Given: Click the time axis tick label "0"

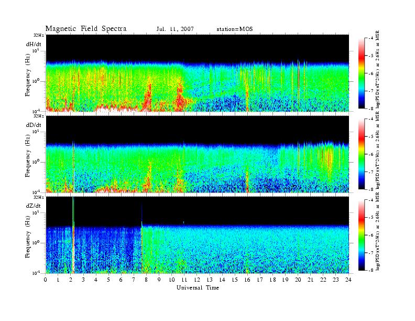Looking at the screenshot, I should 46,280.
